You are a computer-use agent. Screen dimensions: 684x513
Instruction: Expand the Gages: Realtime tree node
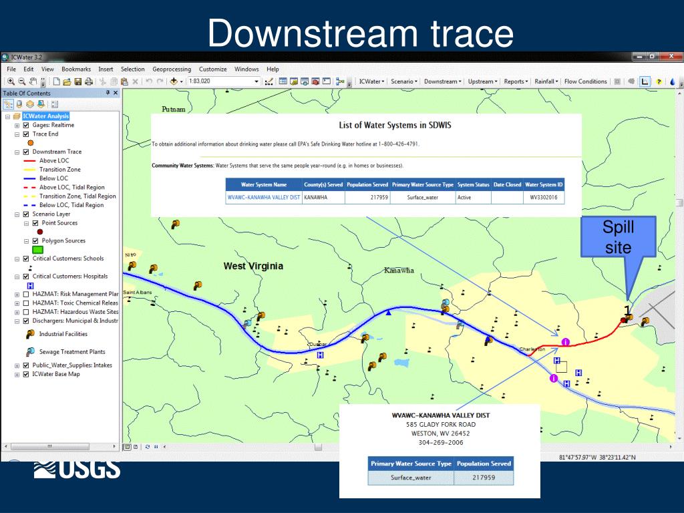tap(17, 125)
